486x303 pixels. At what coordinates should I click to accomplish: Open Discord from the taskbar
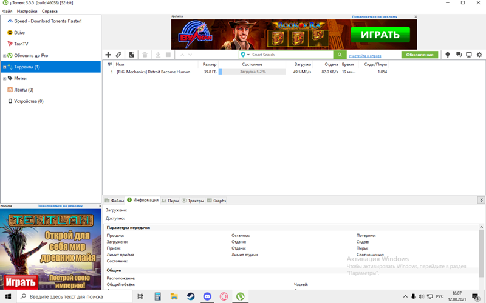pyautogui.click(x=207, y=296)
